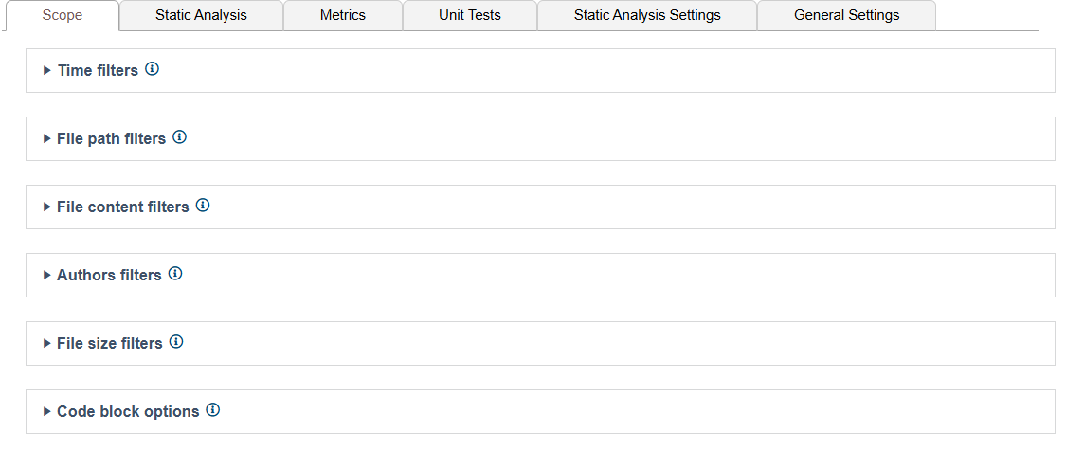Expand the File path filters arrow
This screenshot has height=450, width=1066.
click(47, 138)
